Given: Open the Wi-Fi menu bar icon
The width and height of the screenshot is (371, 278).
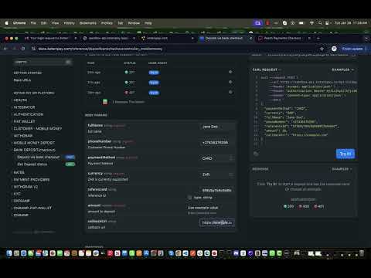Looking at the screenshot, I should pyautogui.click(x=311, y=23).
